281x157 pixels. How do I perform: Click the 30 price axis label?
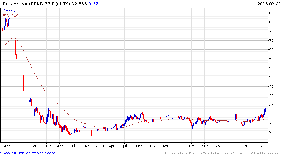coord(271,114)
